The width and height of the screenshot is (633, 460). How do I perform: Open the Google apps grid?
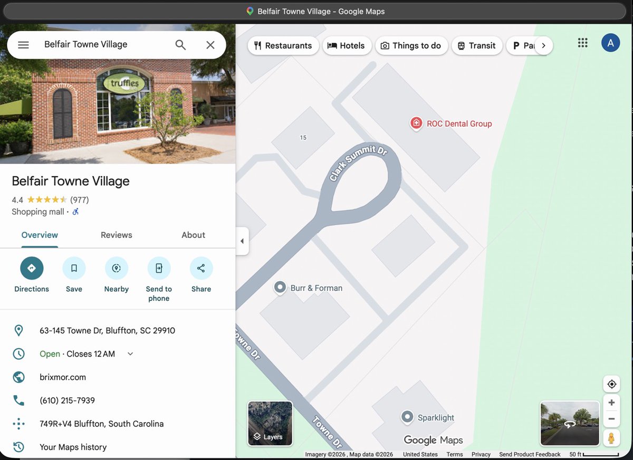pyautogui.click(x=582, y=43)
